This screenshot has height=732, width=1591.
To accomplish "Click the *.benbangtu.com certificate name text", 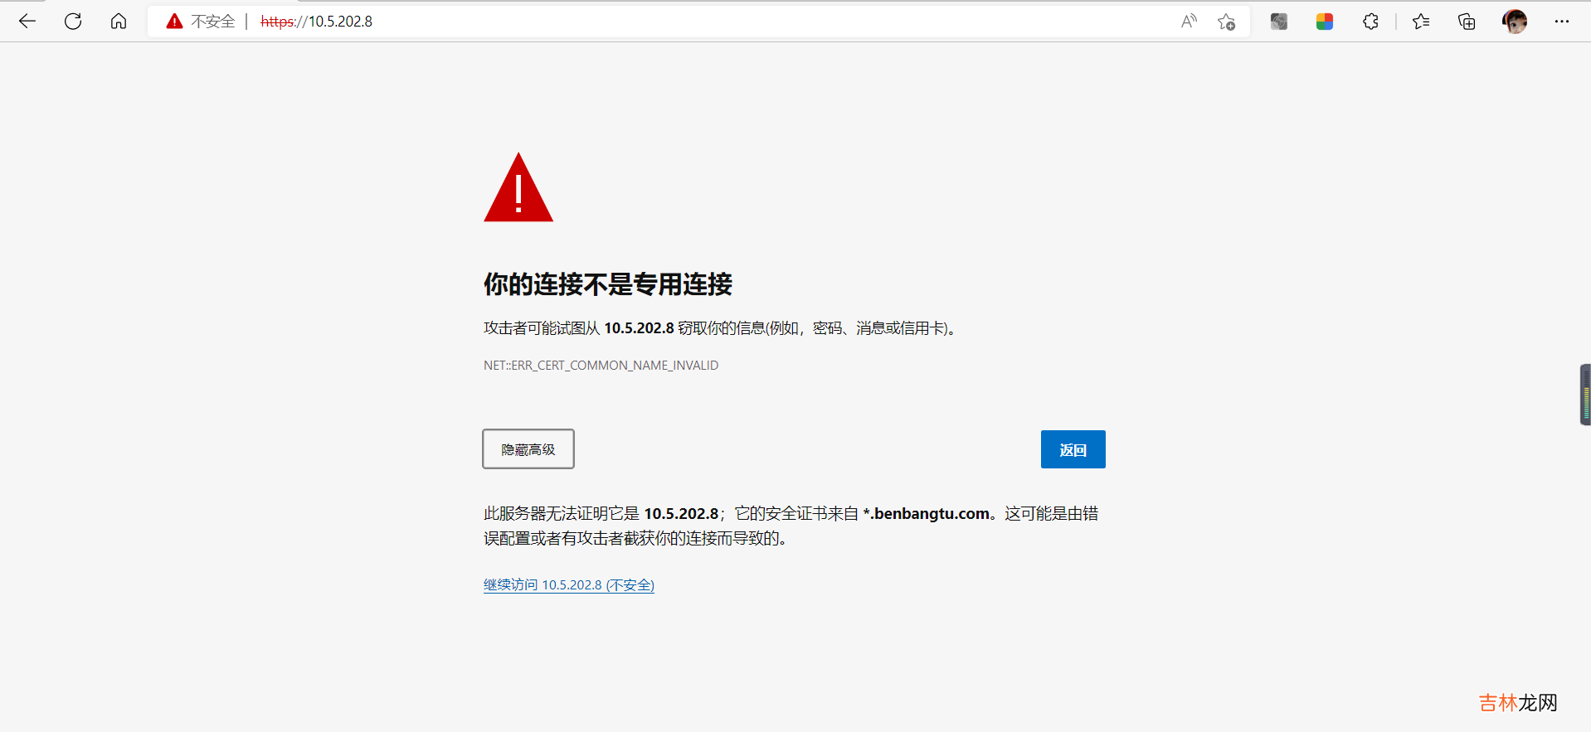I will pos(926,514).
